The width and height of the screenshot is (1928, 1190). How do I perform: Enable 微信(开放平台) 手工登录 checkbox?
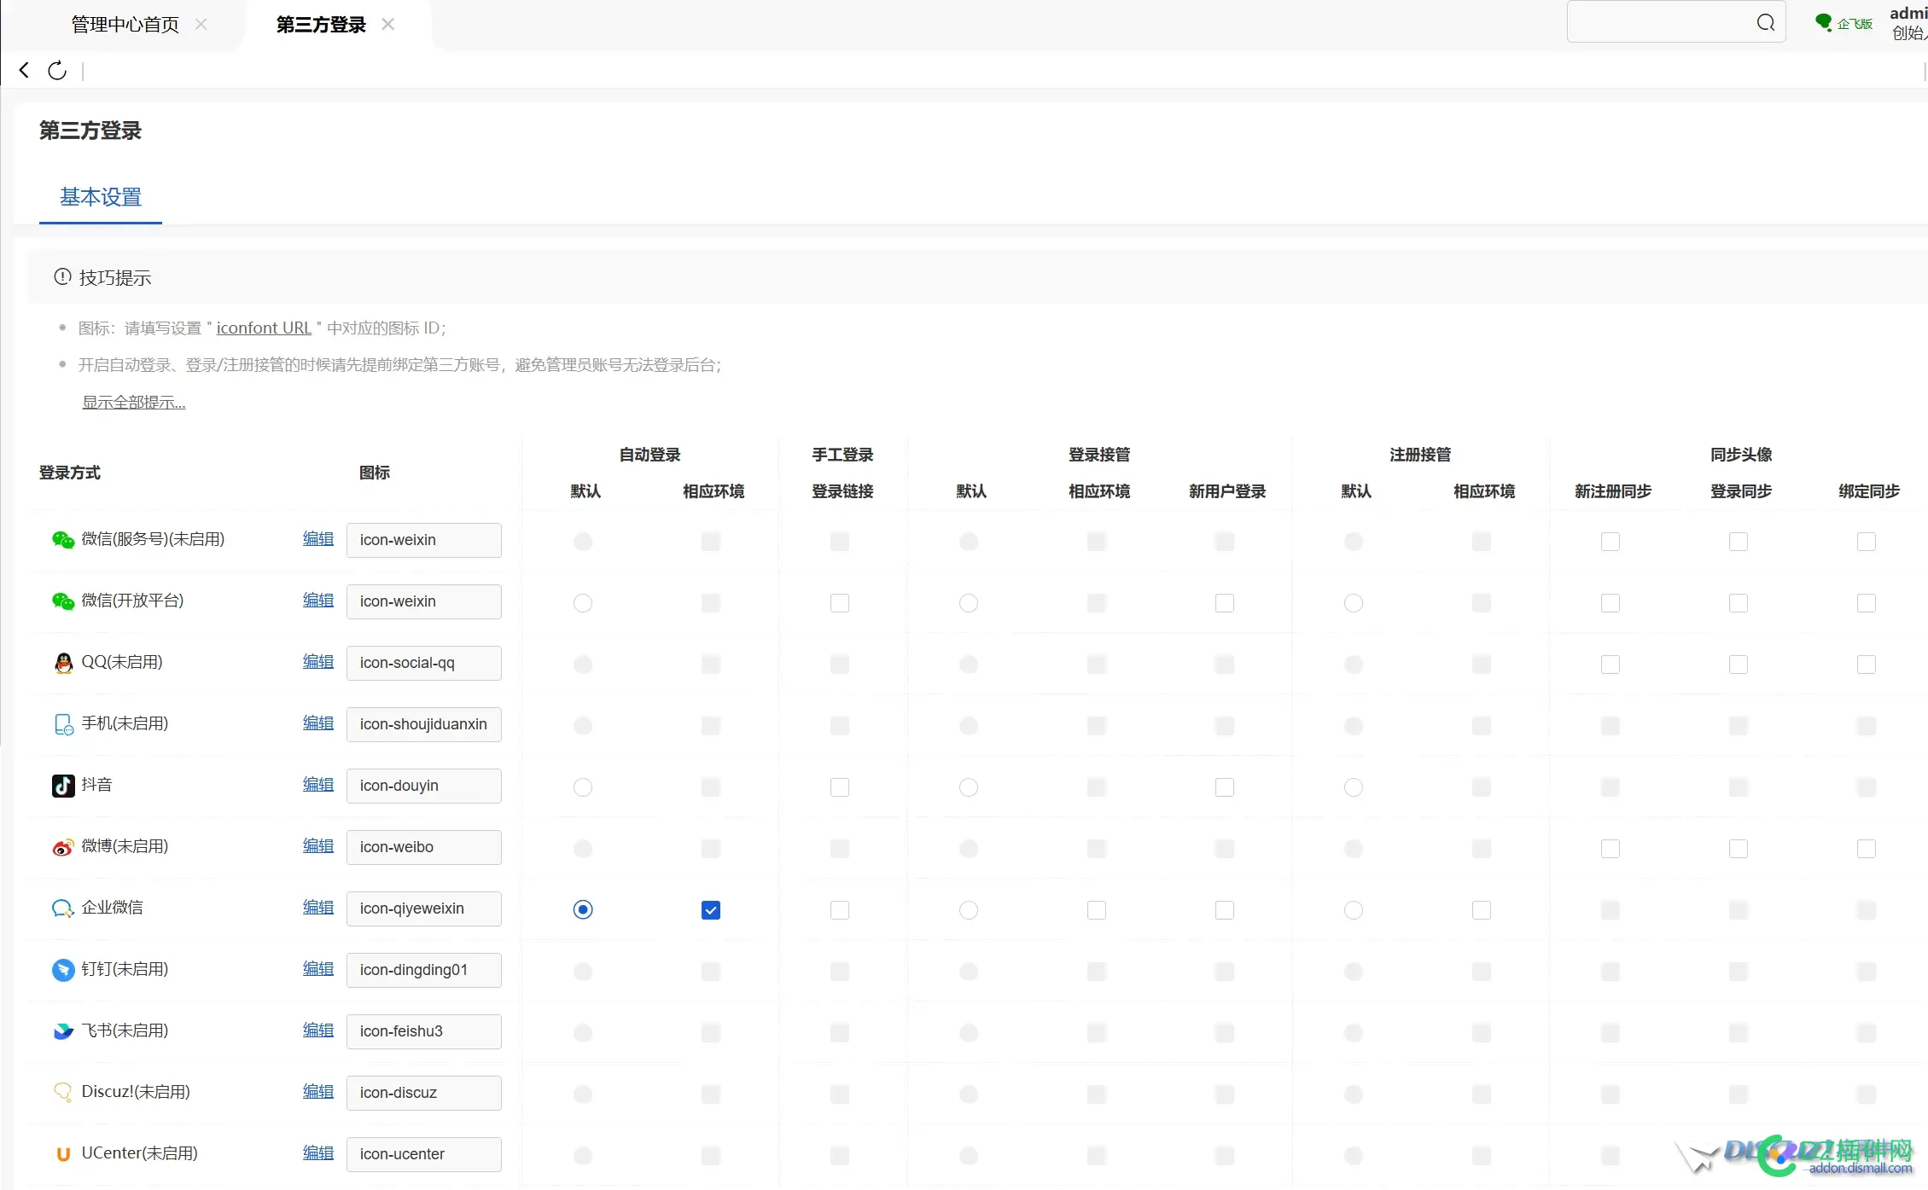point(839,602)
